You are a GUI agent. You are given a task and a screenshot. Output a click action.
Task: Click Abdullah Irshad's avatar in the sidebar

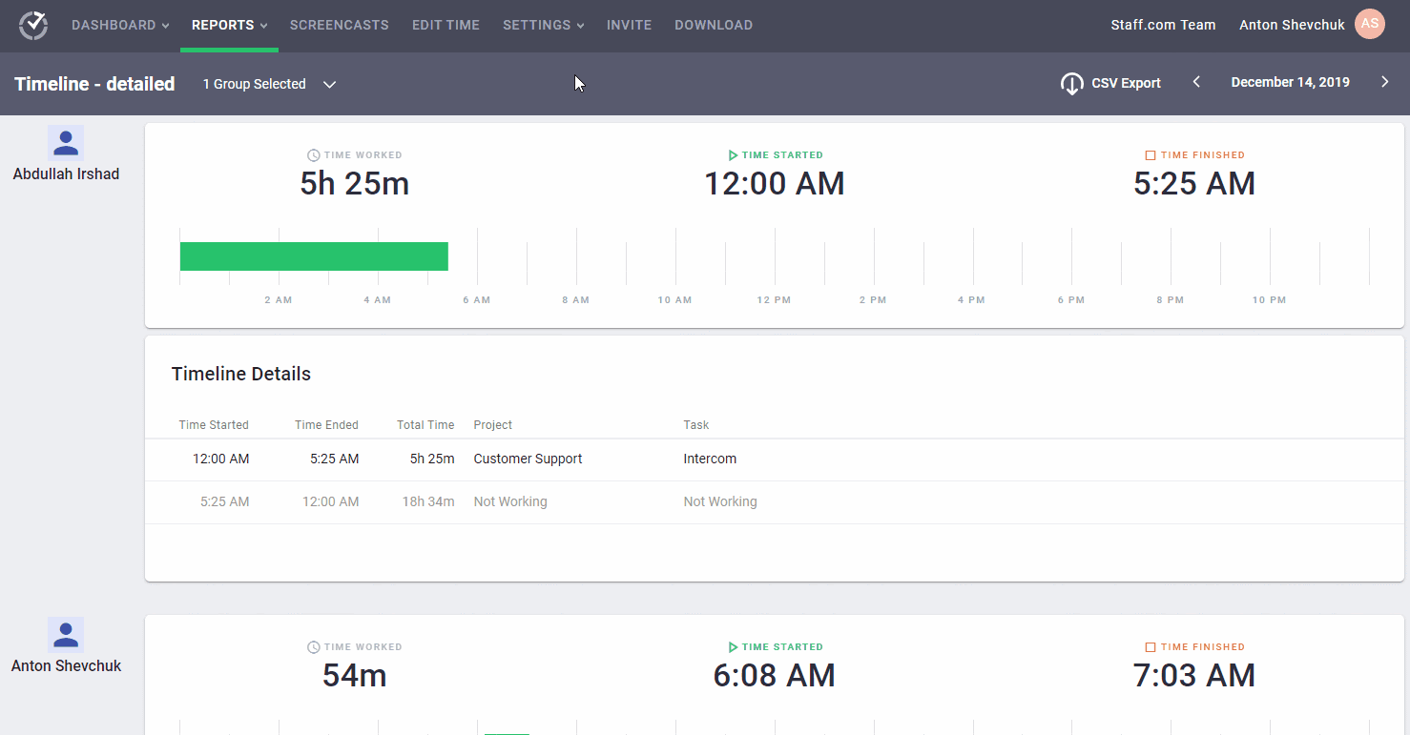click(66, 142)
